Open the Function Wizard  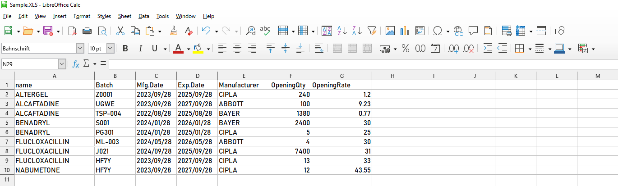(76, 64)
